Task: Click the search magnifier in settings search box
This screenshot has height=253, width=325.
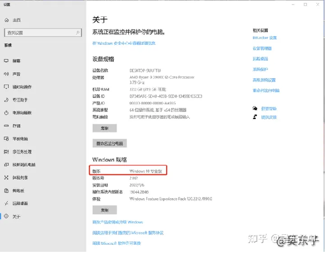Action: click(77, 33)
